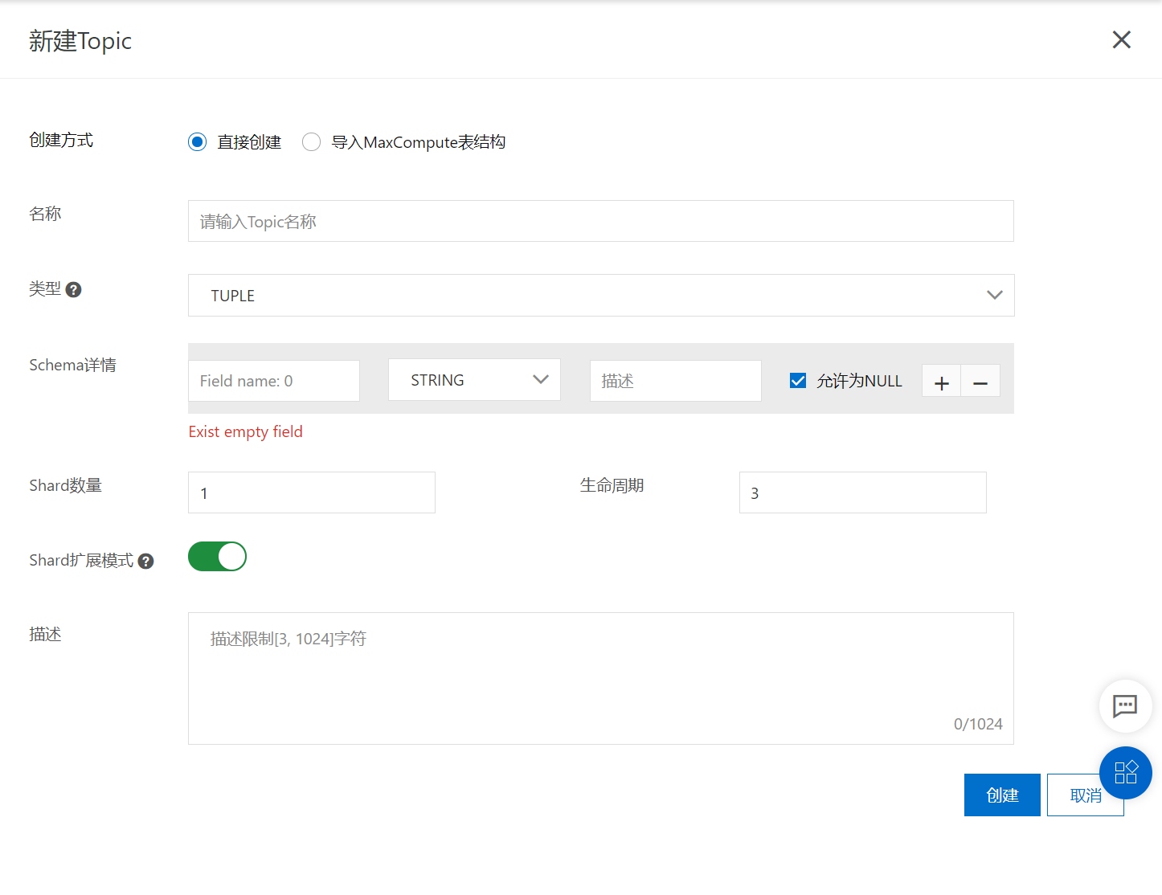Open the STRING field type dropdown
This screenshot has width=1162, height=895.
[474, 380]
